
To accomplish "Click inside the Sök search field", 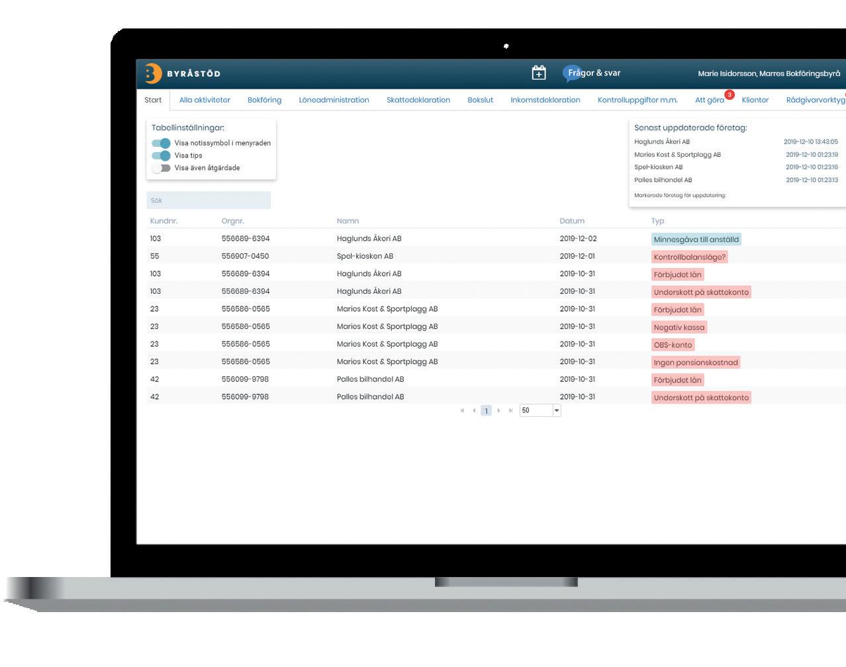I will pos(209,200).
